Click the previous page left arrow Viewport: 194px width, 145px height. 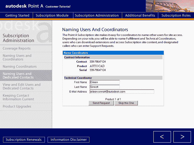162,137
